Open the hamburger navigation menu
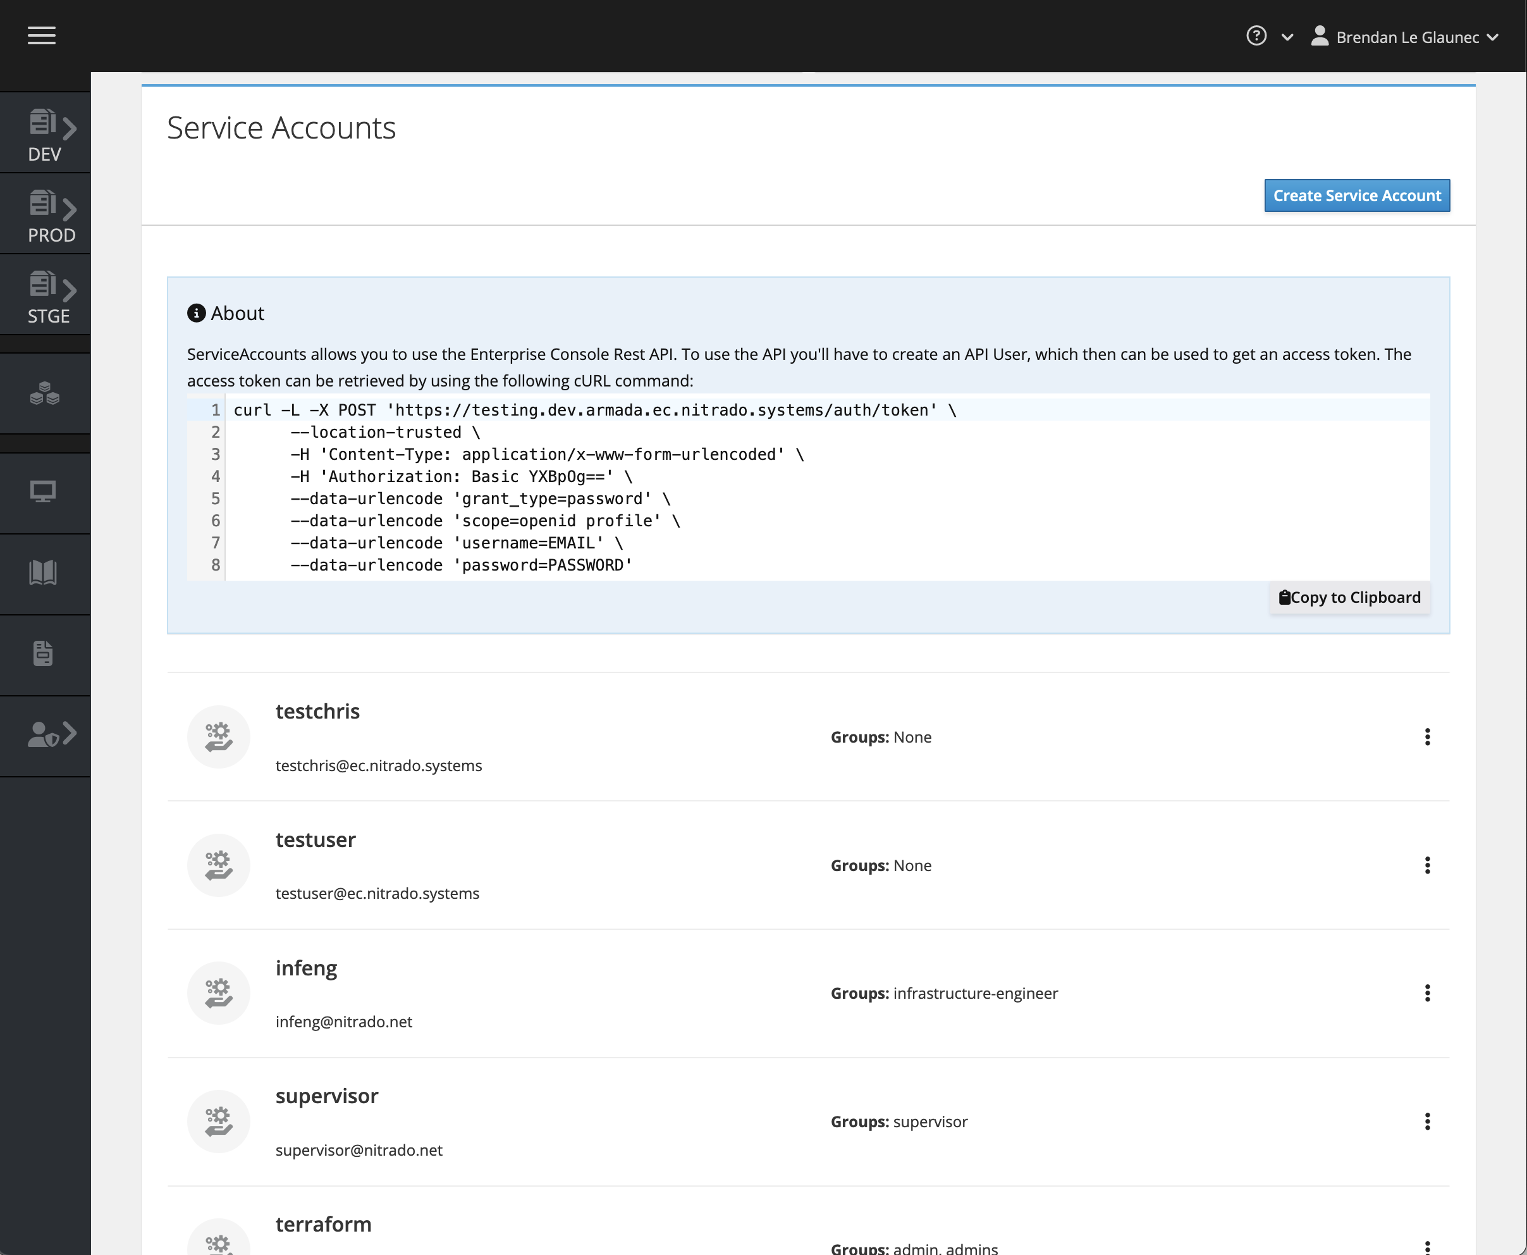 [41, 35]
